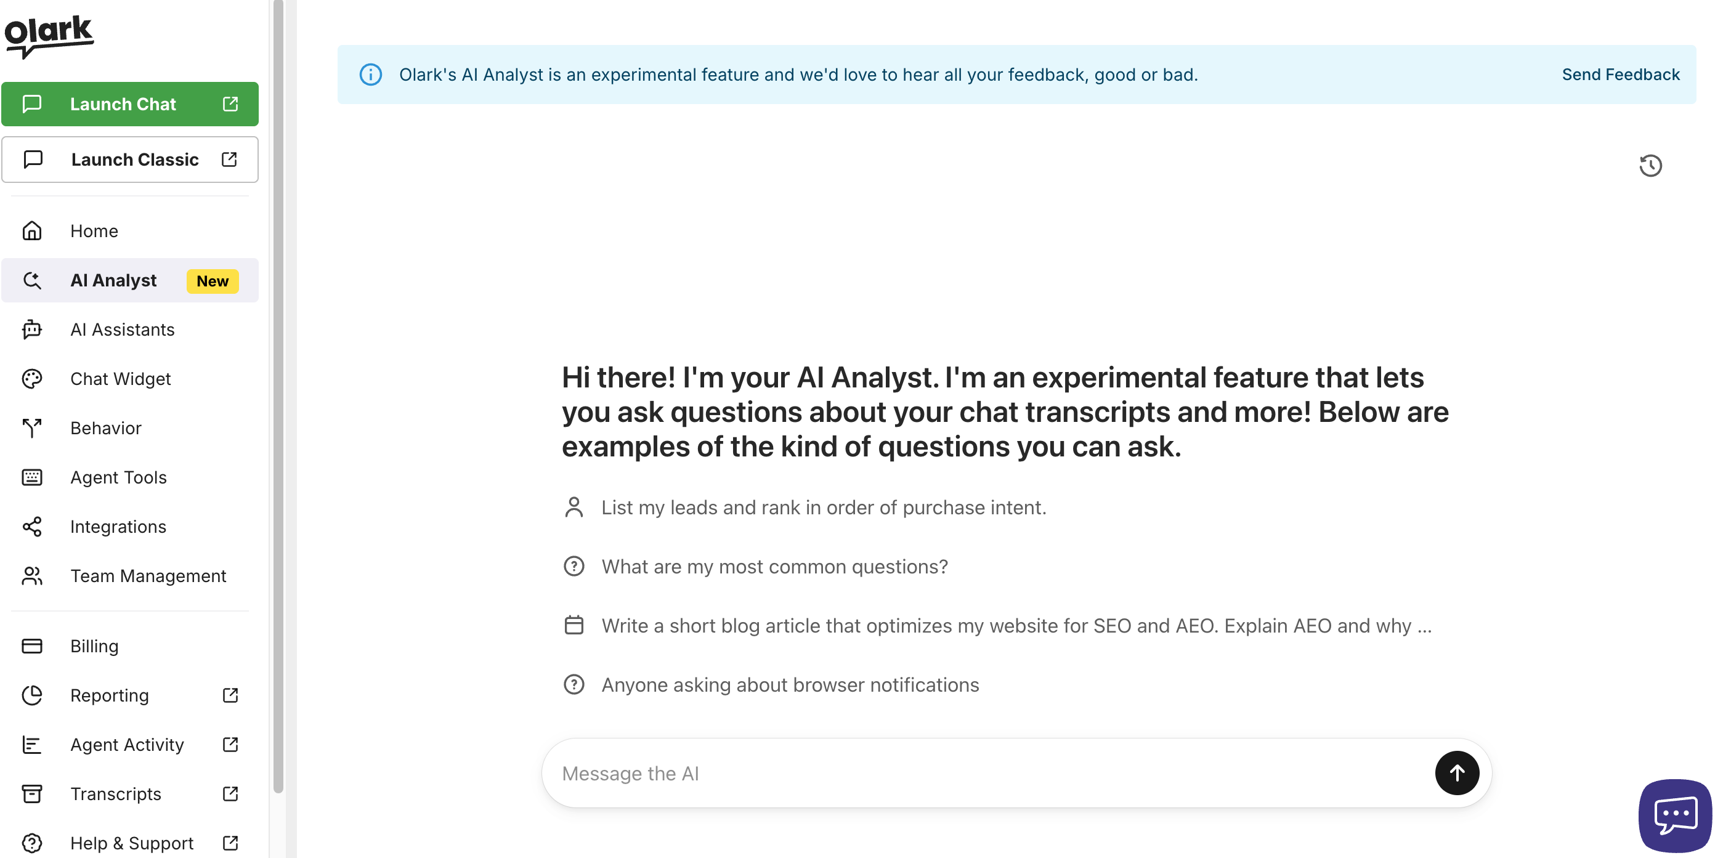Click the Team Management people icon

(31, 576)
